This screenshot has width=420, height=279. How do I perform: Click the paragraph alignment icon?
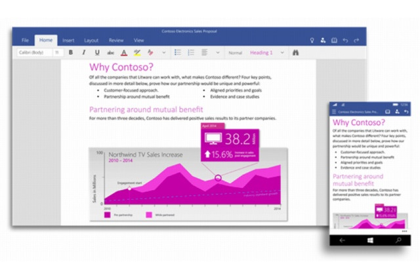[x=204, y=52]
